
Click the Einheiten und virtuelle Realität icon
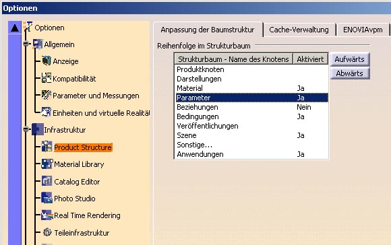pos(47,112)
